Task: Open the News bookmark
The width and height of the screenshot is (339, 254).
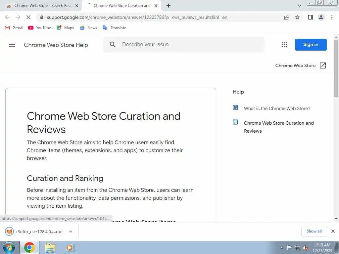Action: click(88, 28)
